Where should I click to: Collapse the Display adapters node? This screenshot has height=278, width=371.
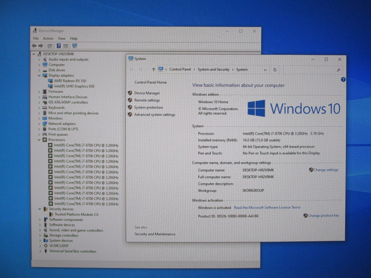click(39, 75)
